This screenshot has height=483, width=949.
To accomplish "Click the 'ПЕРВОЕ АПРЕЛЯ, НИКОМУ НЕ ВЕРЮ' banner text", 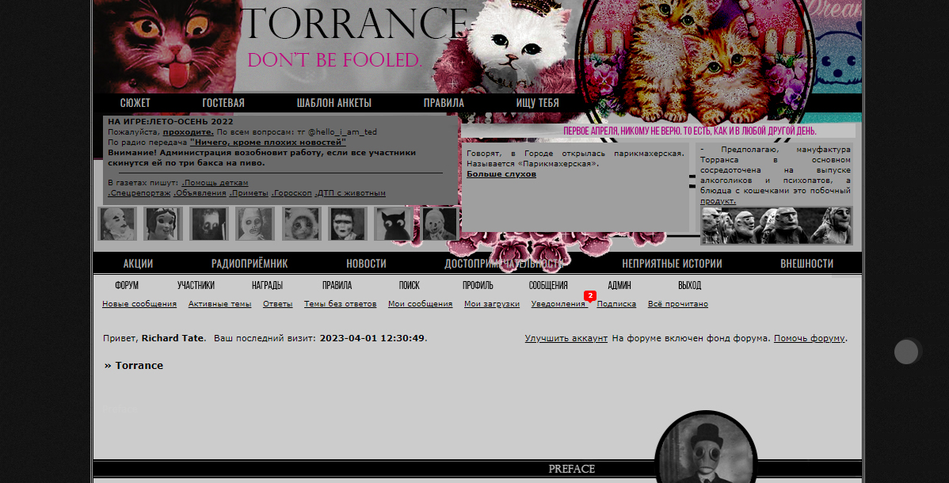I will [x=689, y=131].
